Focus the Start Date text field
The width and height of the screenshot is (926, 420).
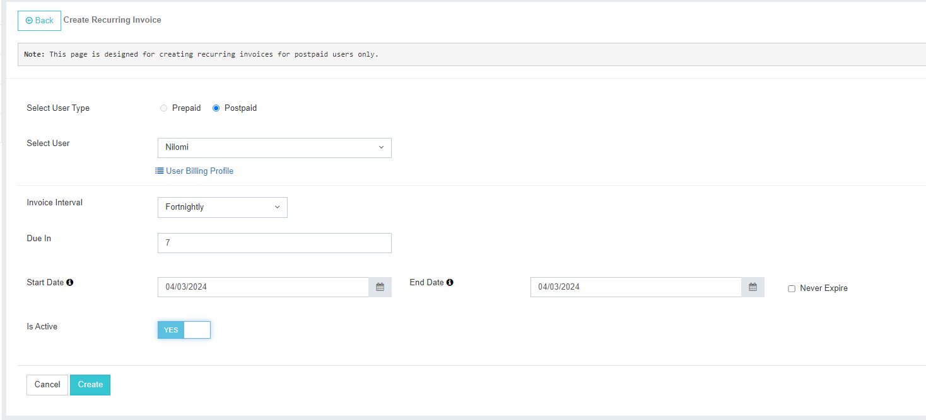263,287
